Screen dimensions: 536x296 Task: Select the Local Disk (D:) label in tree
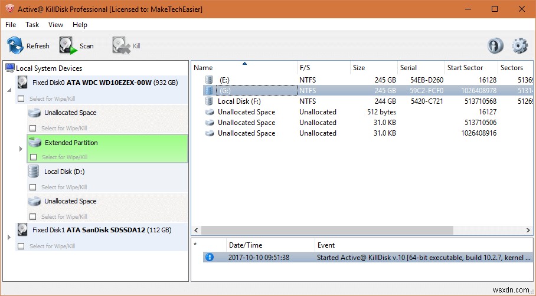point(64,172)
